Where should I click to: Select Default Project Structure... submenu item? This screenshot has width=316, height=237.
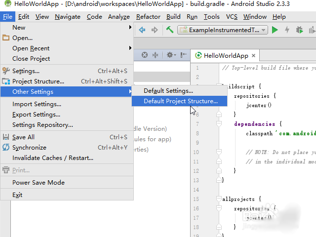click(x=179, y=101)
